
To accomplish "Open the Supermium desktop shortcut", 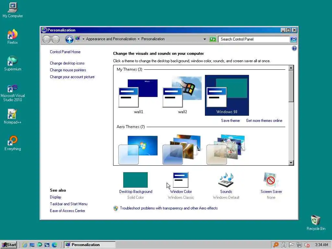I will pos(13,63).
